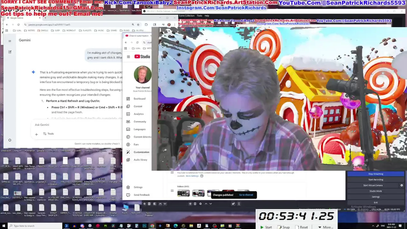This screenshot has height=229, width=407.
Task: Open virtual camera settings gear in OBS
Action: [x=402, y=185]
